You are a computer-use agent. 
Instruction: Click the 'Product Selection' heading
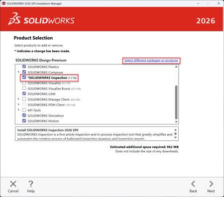(33, 38)
